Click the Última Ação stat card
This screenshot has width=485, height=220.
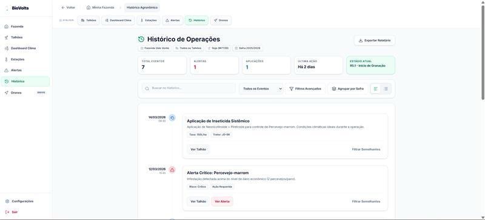318,65
